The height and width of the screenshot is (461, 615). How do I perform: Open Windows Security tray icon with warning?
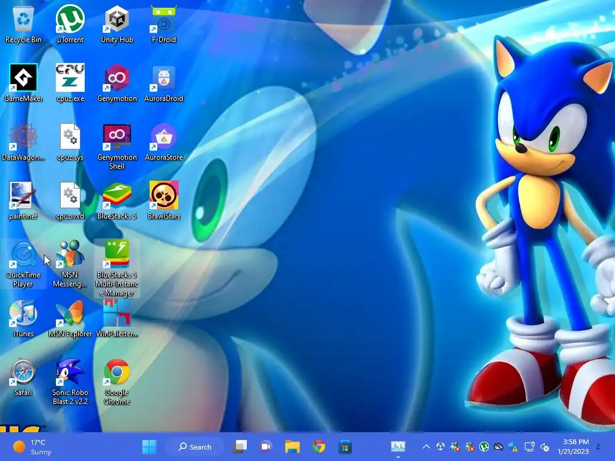[513, 447]
